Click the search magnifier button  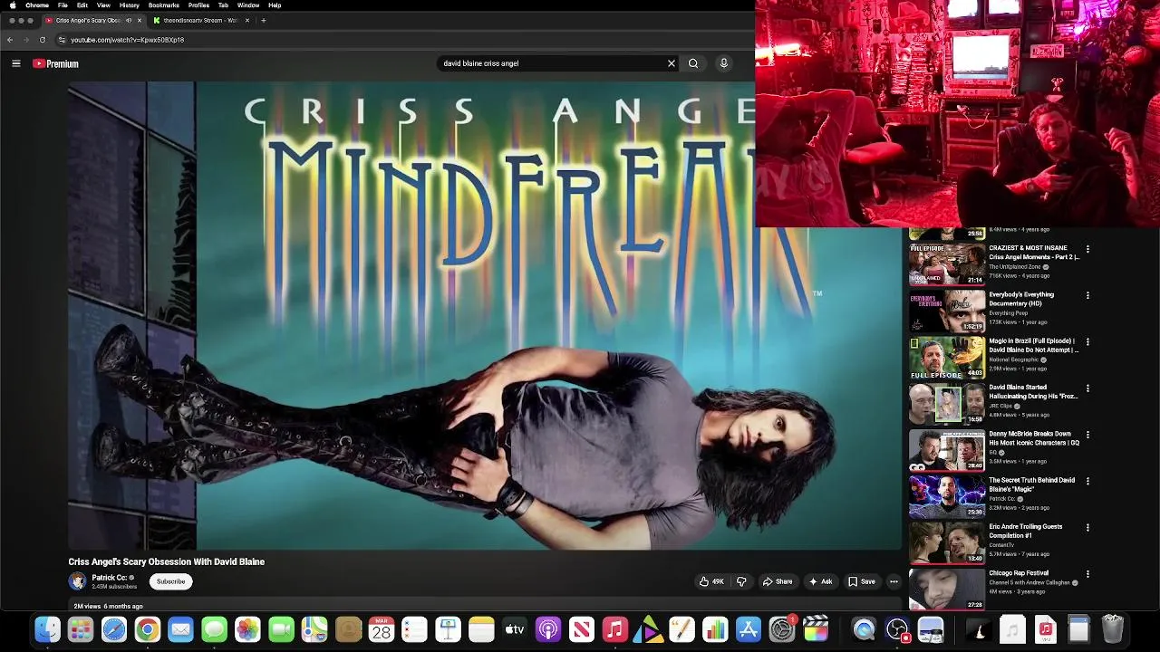(x=693, y=63)
